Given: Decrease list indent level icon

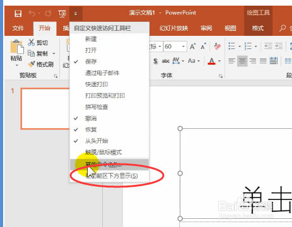Looking at the screenshot, I should [268, 46].
